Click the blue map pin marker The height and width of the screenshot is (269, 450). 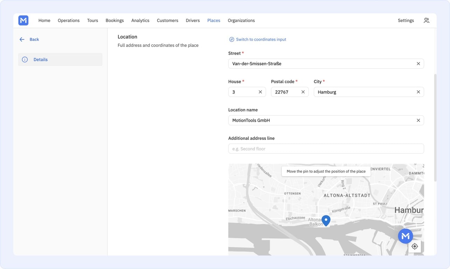pyautogui.click(x=326, y=220)
